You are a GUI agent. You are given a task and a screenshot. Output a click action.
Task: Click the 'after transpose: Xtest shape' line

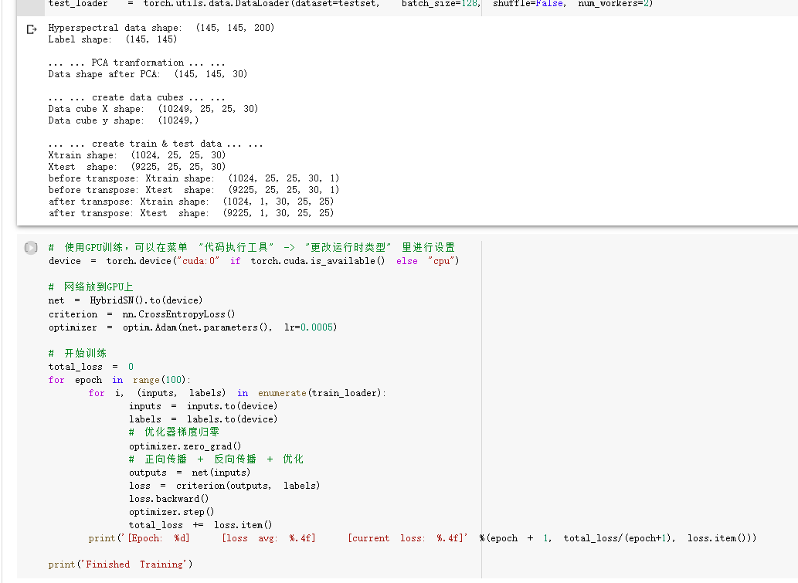(192, 213)
